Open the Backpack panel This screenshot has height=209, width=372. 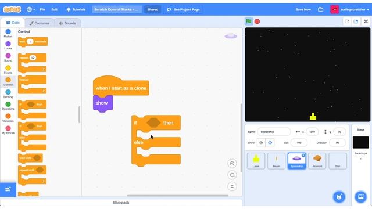pos(121,203)
